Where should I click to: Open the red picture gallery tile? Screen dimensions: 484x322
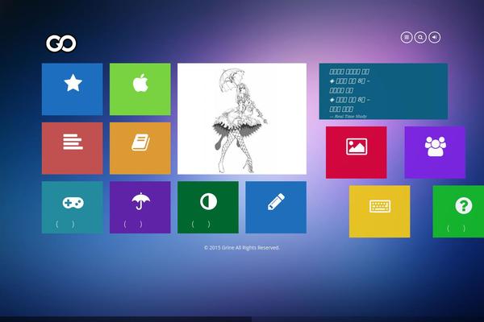click(357, 152)
